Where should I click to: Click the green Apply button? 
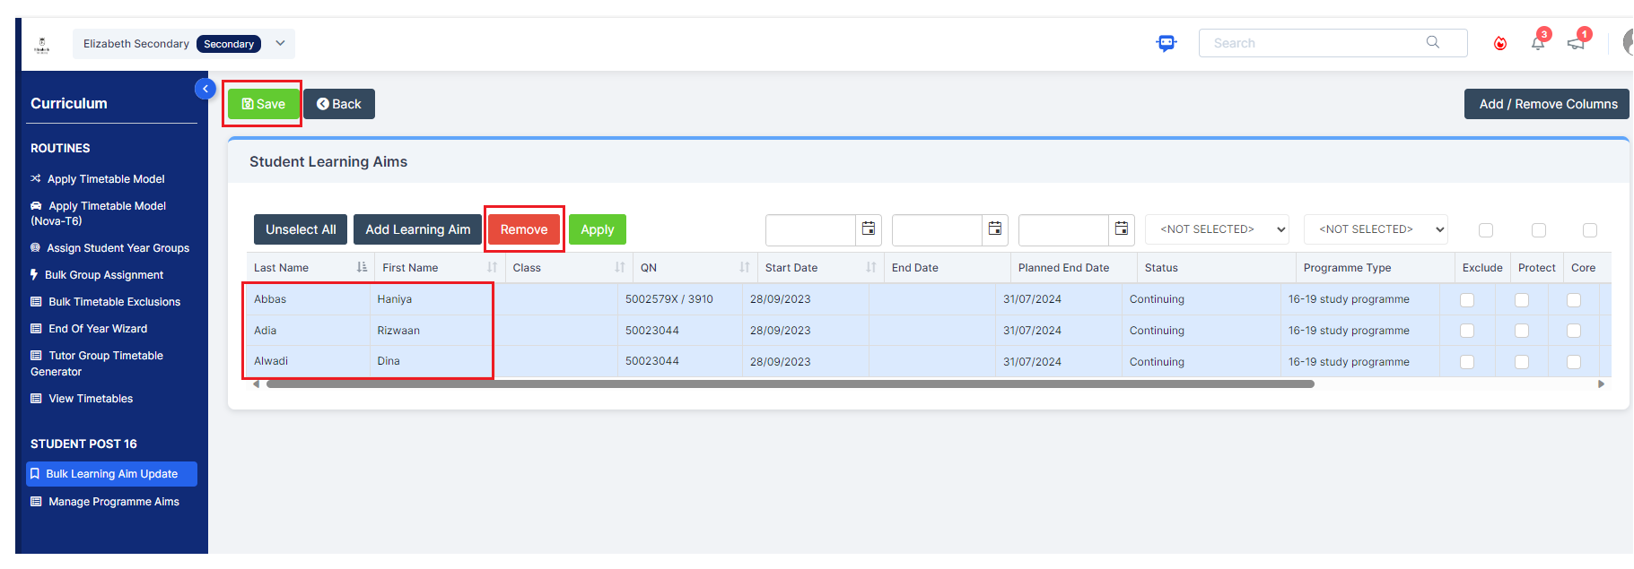pyautogui.click(x=598, y=229)
